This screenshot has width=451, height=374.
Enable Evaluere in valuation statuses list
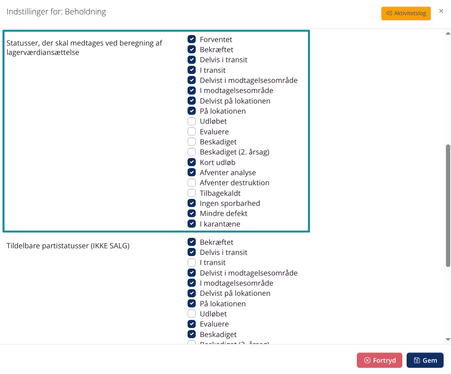tap(191, 132)
